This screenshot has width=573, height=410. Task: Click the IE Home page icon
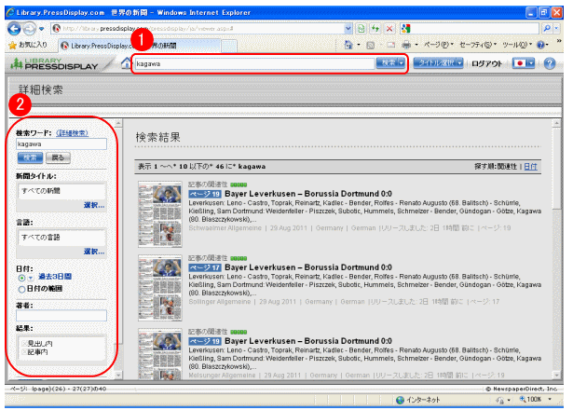coord(348,45)
